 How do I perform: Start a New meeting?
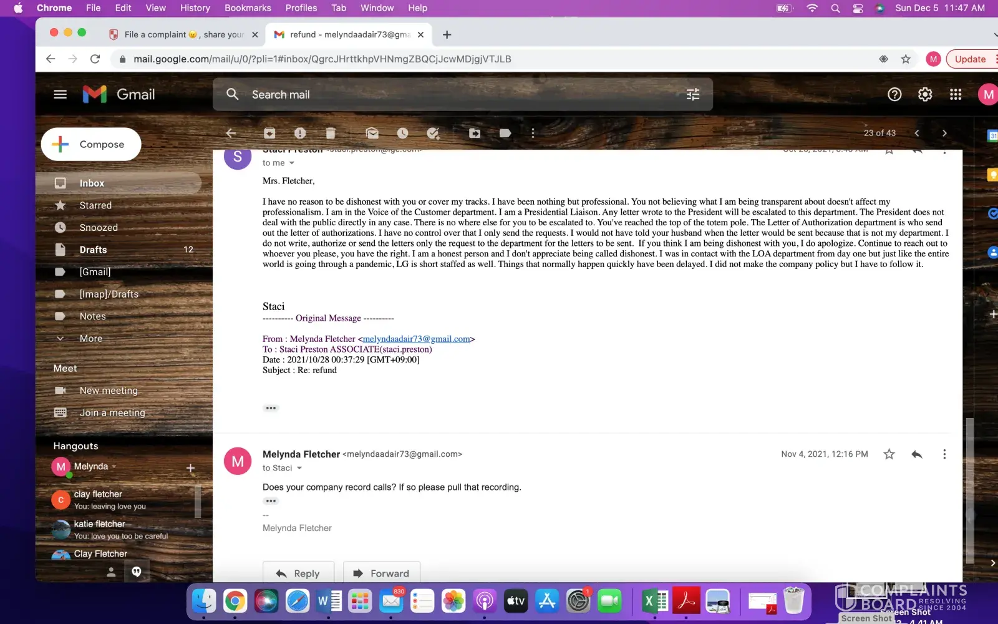[108, 391]
